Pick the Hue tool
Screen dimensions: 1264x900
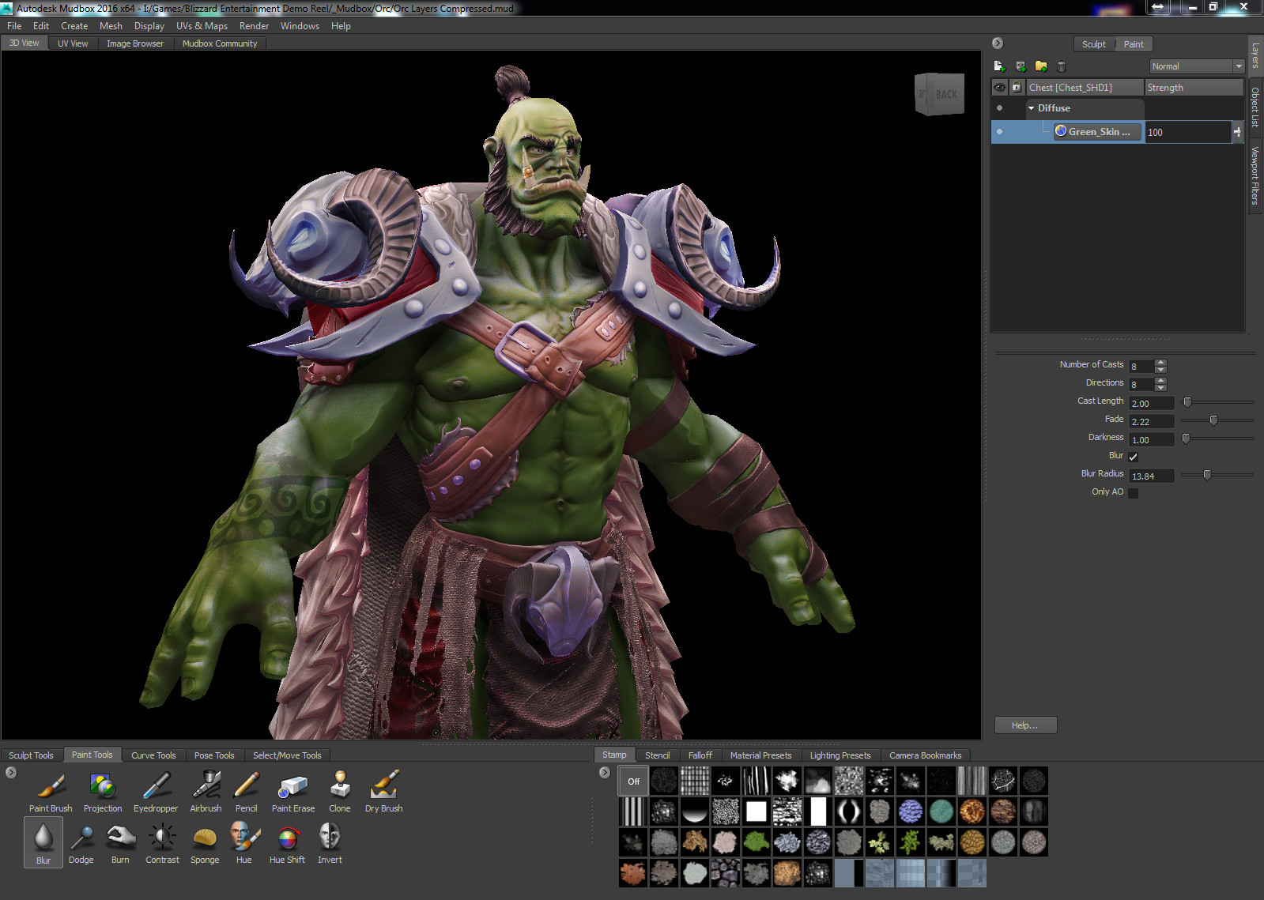pos(244,842)
